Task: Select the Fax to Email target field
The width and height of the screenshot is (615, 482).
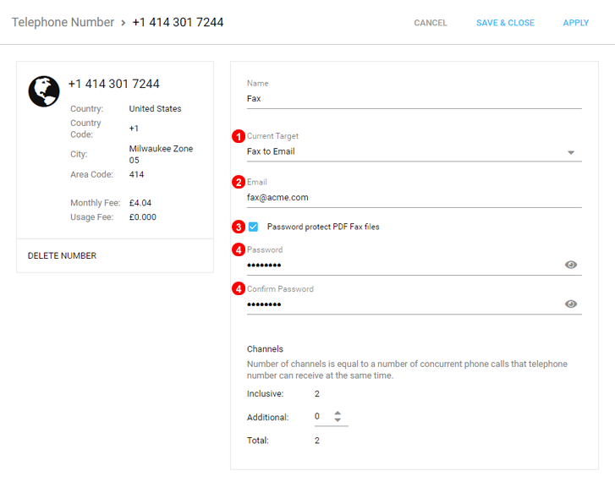Action: 415,151
